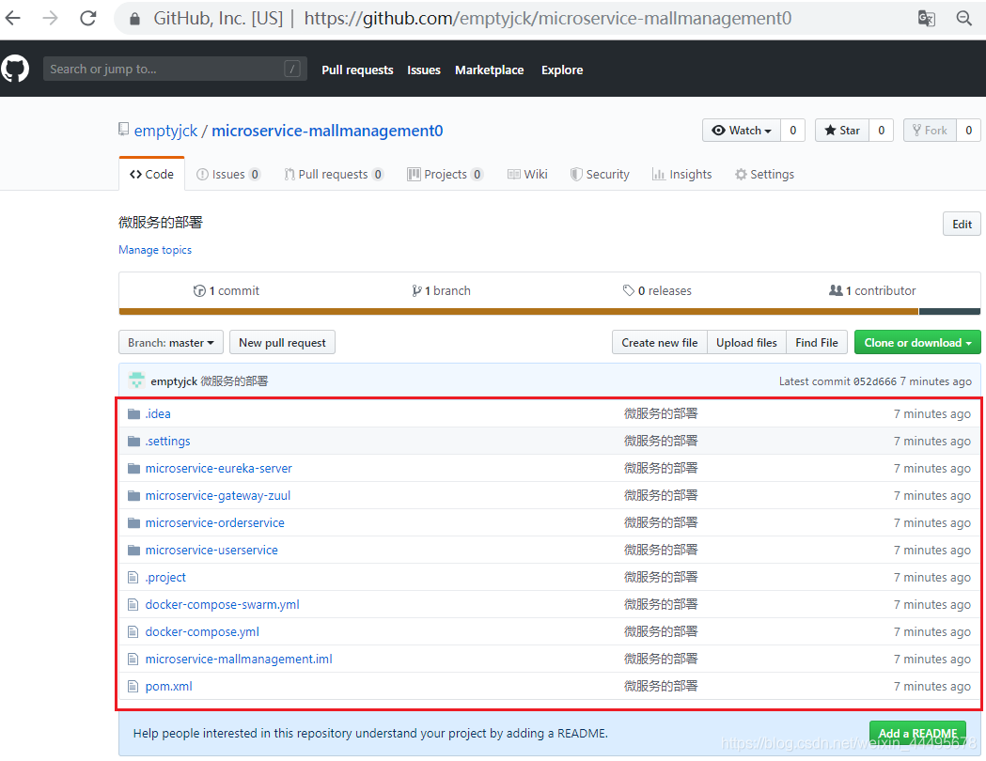Open the Watch dropdown
This screenshot has width=986, height=761.
tap(742, 130)
